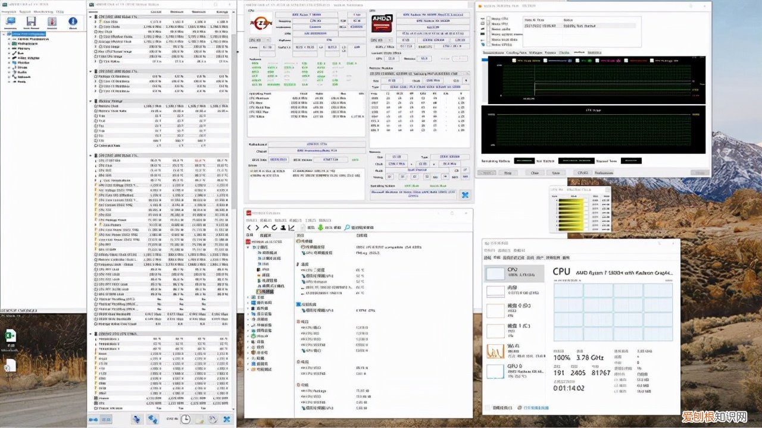Click the Save Report floppy disk icon
762x428 pixels.
pyautogui.click(x=31, y=22)
